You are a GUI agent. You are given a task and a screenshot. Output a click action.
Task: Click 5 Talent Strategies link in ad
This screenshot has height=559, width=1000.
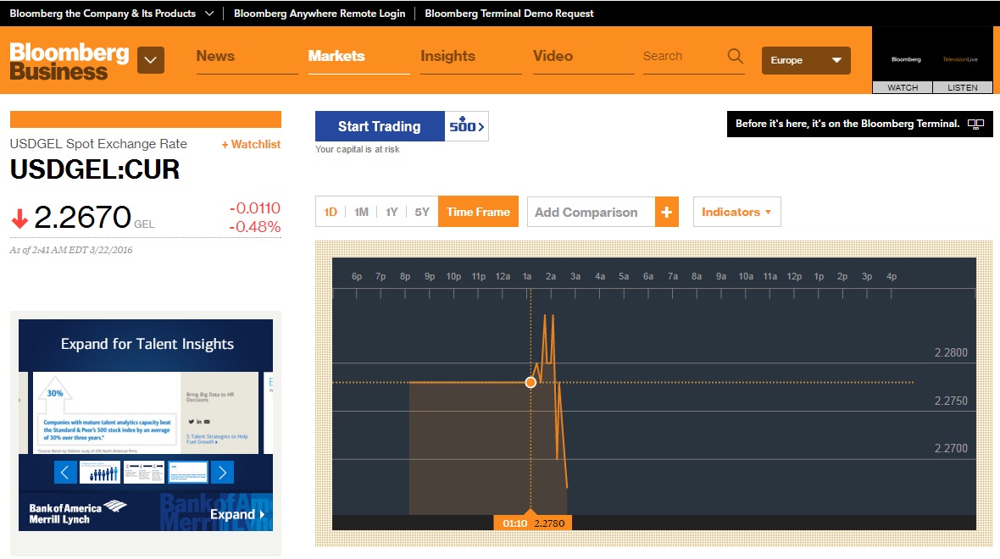tap(217, 440)
